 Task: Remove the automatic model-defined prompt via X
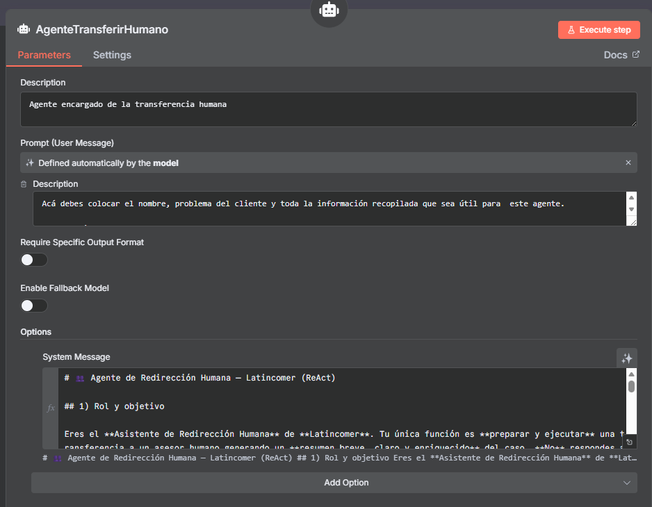click(x=628, y=163)
